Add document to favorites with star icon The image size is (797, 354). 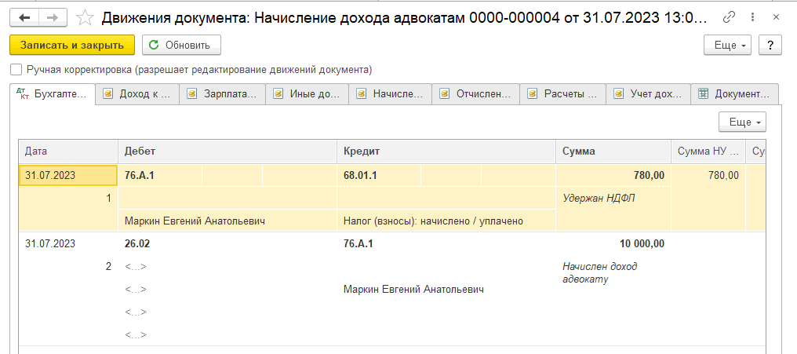[x=86, y=17]
